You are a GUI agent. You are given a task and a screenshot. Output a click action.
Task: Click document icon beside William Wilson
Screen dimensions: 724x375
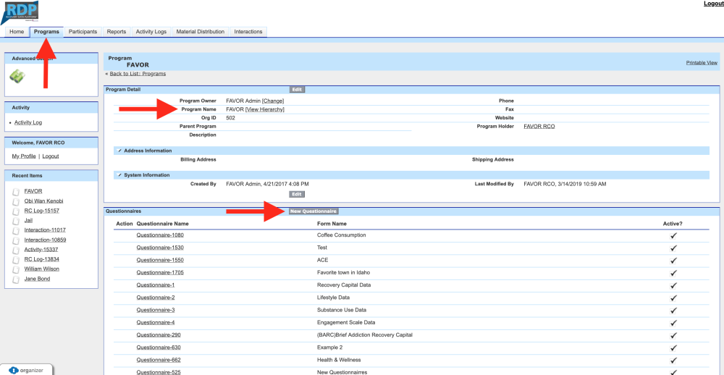[x=16, y=269]
